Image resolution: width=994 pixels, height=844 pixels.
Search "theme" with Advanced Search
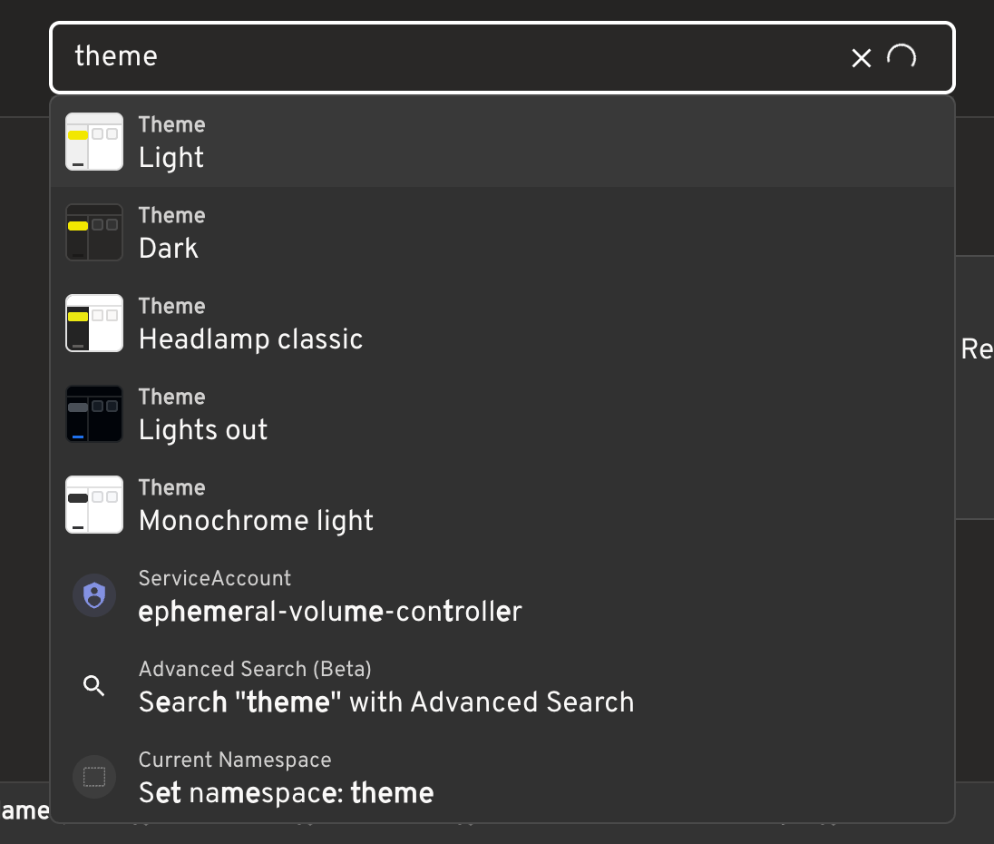pyautogui.click(x=502, y=686)
